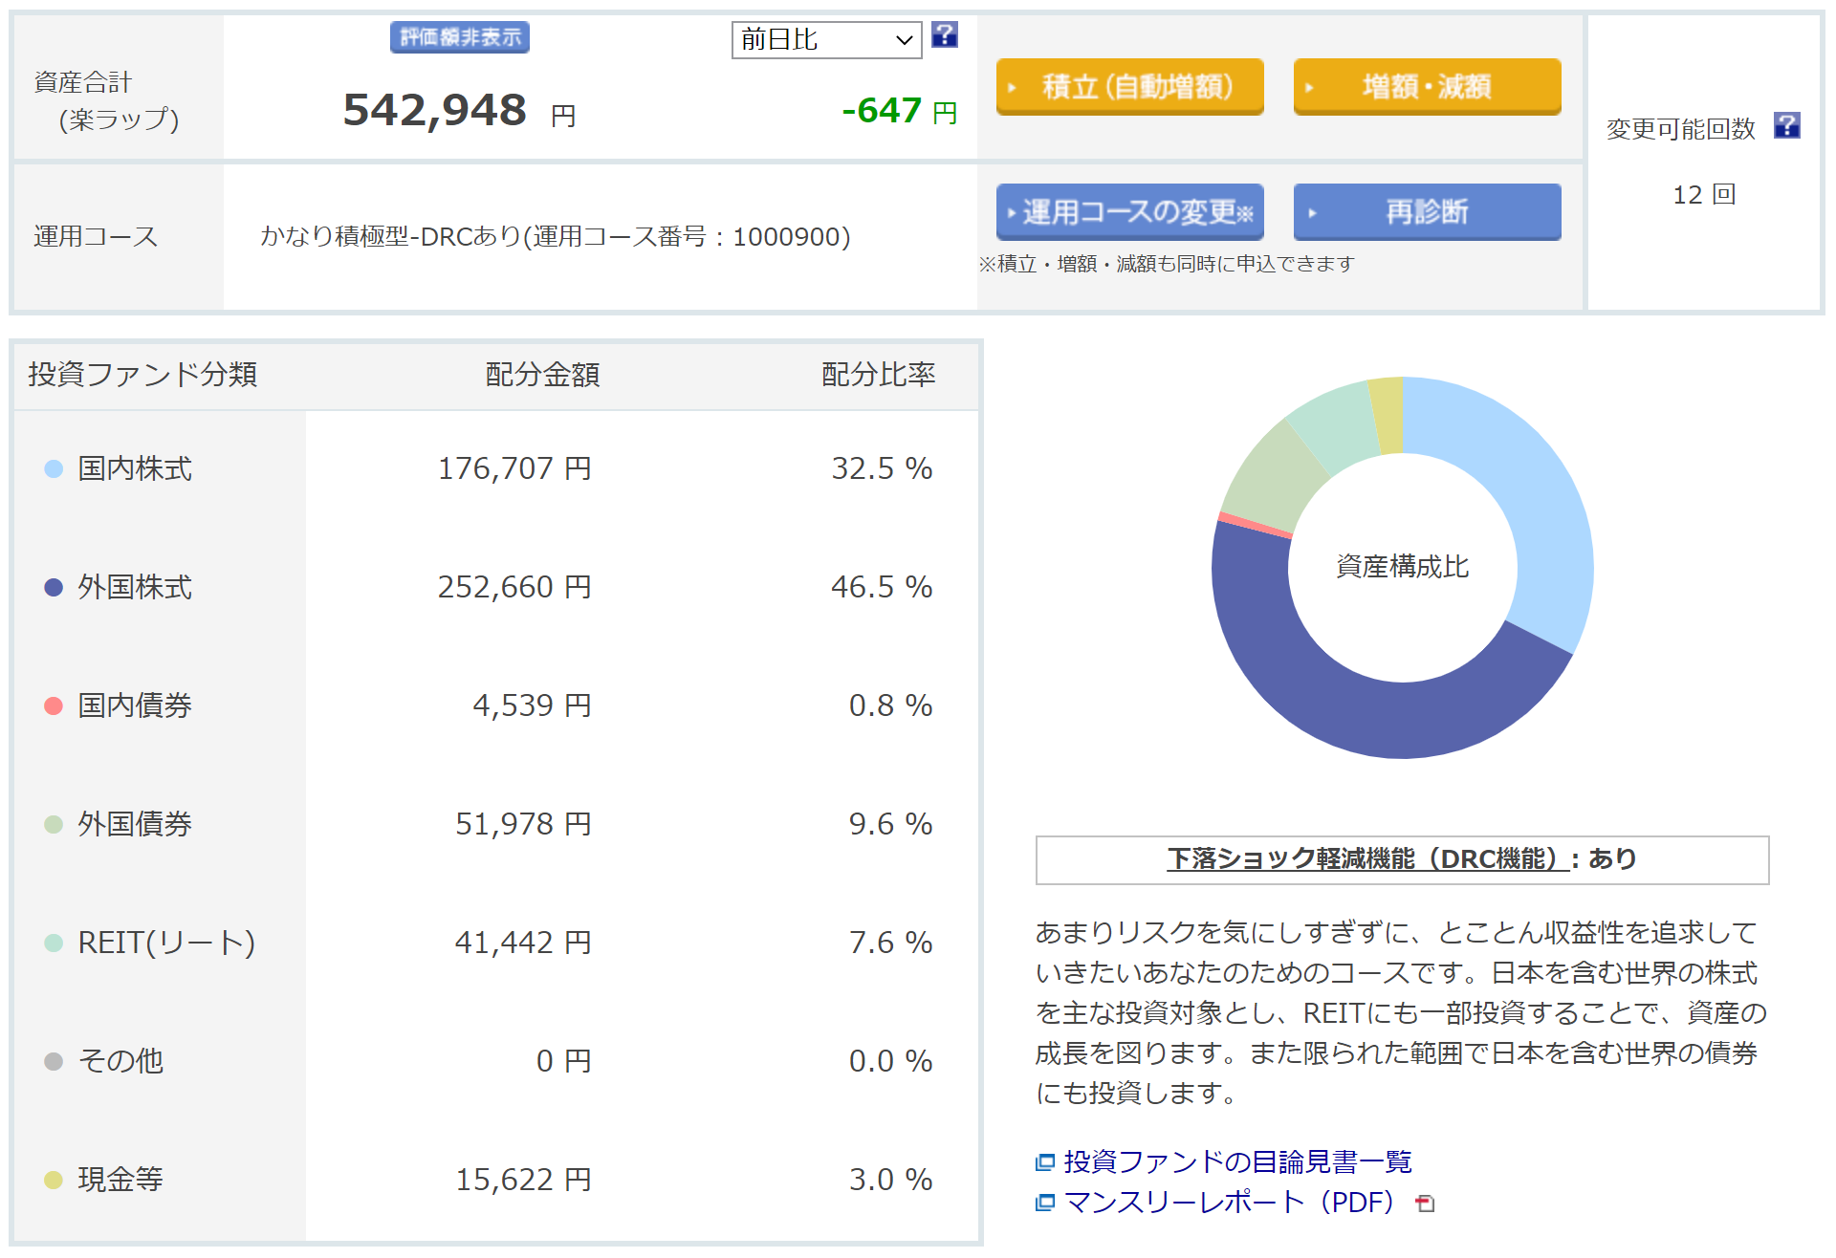Viewport: 1836px width, 1258px height.
Task: Open the 前日比 comparison dropdown
Action: 826,40
